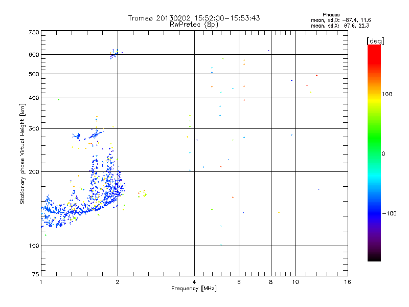Click the '8' frequency axis label
Image resolution: width=409 pixels, height=307 pixels.
pyautogui.click(x=271, y=282)
